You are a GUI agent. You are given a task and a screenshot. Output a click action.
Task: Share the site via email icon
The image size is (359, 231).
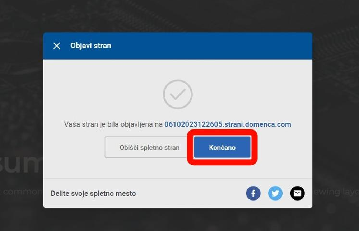tap(297, 193)
